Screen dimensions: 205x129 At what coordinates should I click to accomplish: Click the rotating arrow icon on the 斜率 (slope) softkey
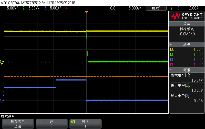pyautogui.click(x=73, y=122)
